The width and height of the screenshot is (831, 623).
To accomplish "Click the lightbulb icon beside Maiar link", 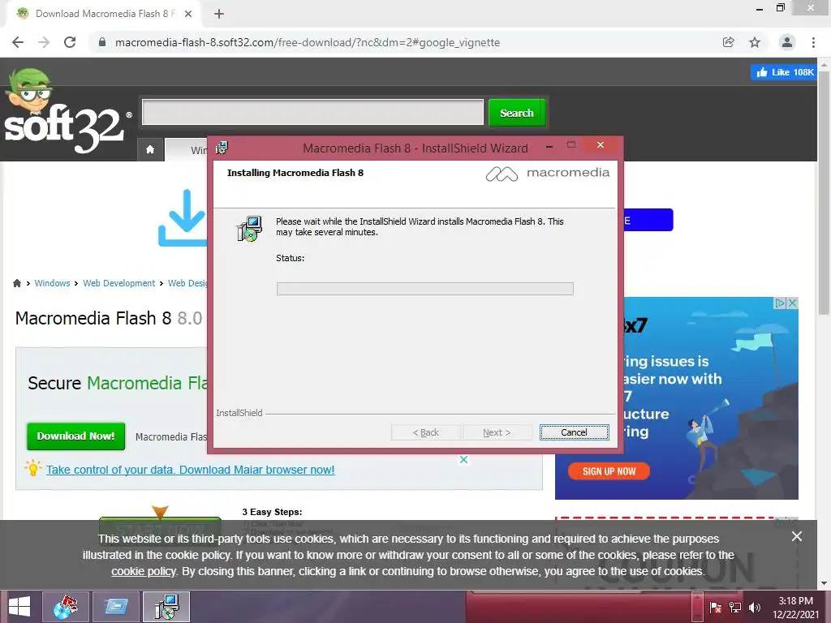I will (x=32, y=468).
